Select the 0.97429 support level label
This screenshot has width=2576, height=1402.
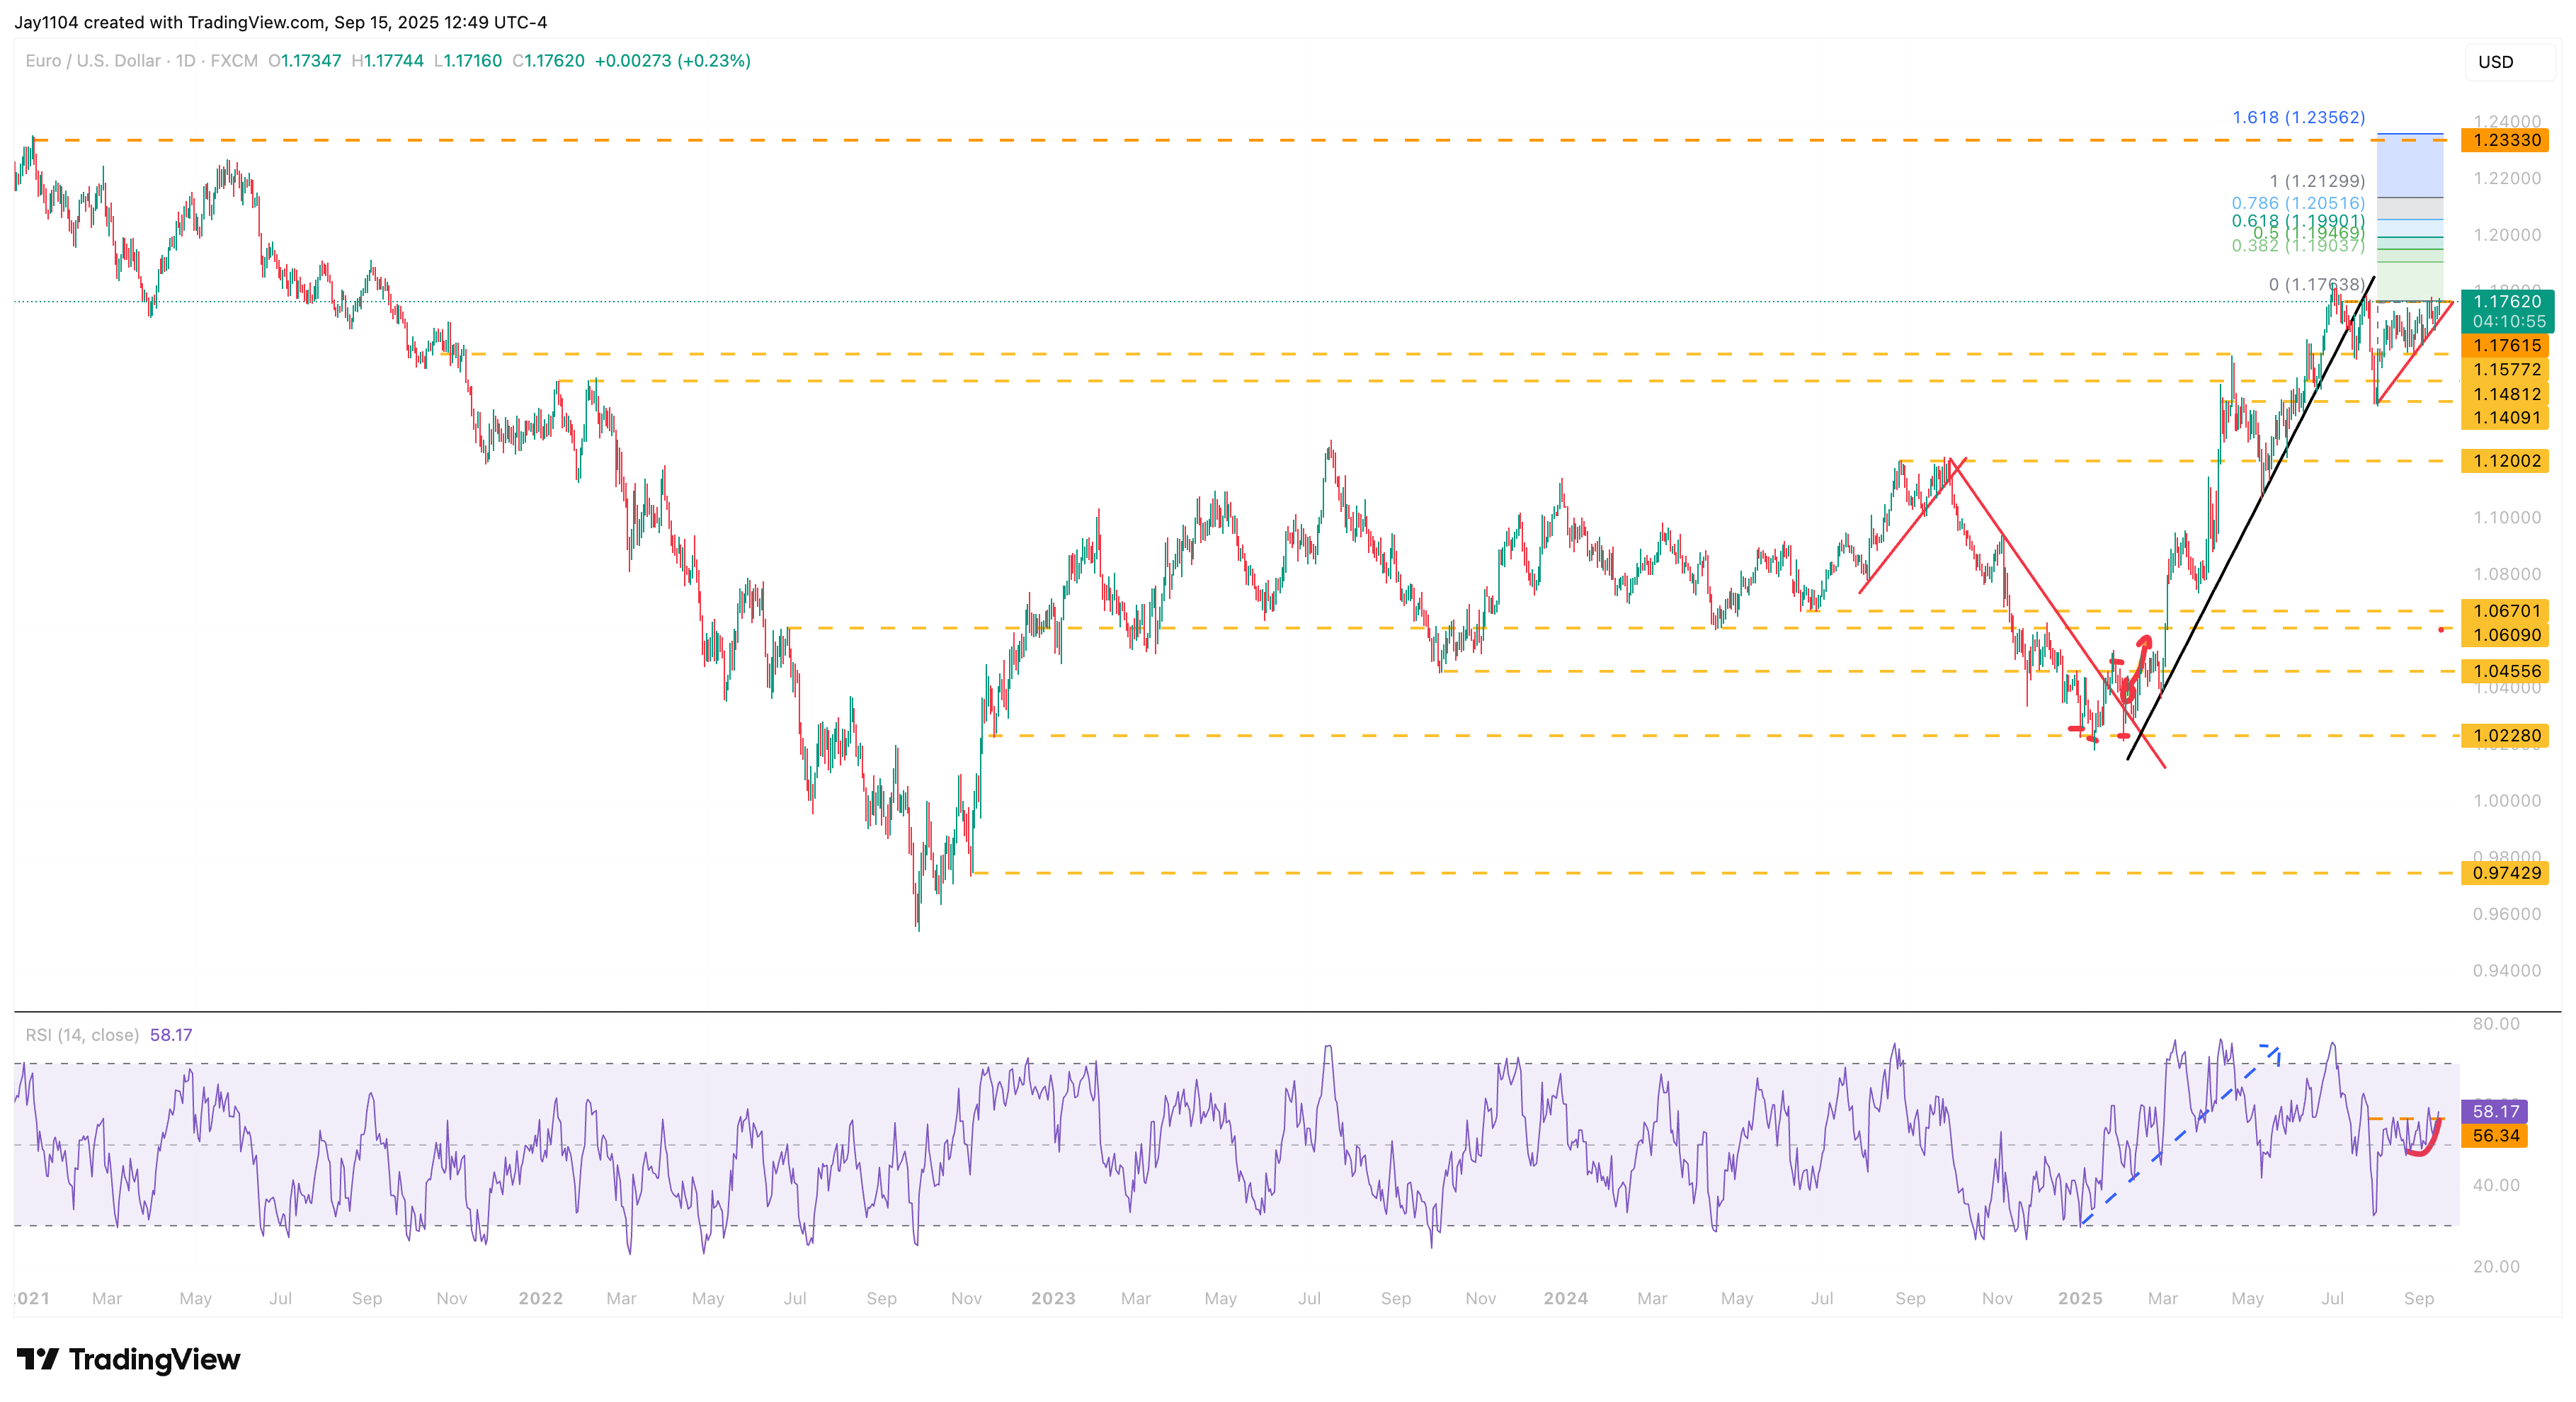[x=2505, y=873]
